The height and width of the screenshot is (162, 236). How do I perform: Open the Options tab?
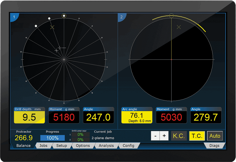click(83, 146)
